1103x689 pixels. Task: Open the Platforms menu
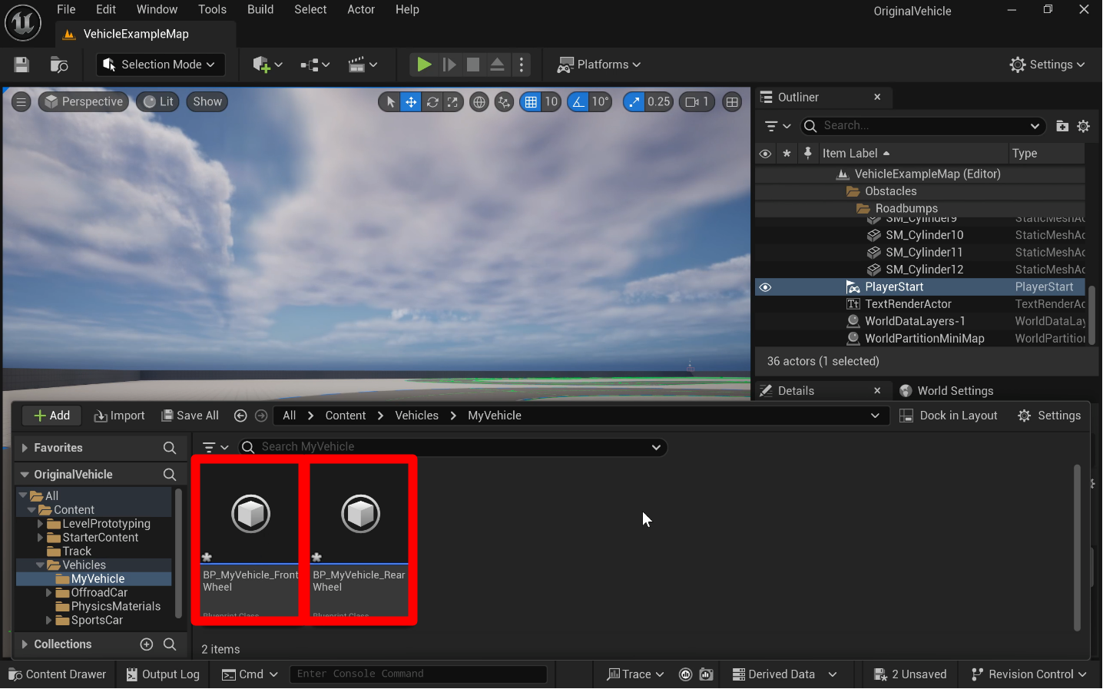coord(599,65)
